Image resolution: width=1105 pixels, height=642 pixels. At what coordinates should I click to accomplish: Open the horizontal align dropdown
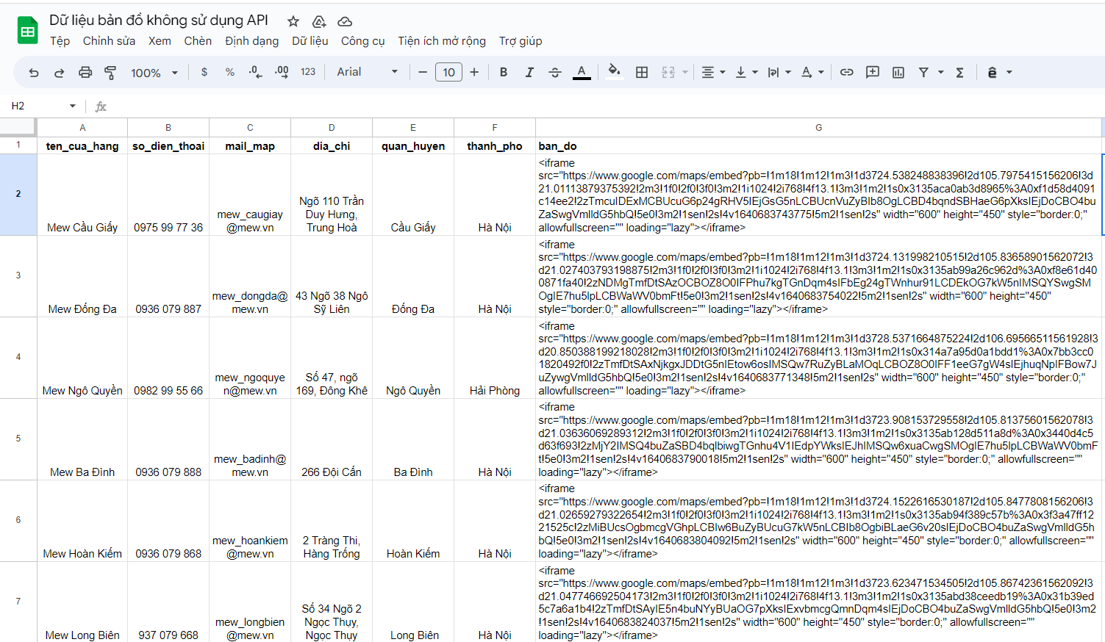(712, 72)
